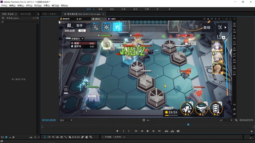255x143 pixels.
Task: Switch to Libraries workspace
Action: (x=157, y=9)
